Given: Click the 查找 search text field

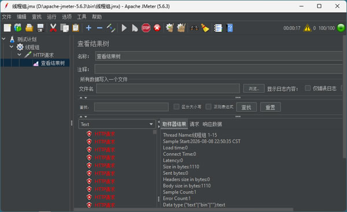Looking at the screenshot, I should coord(131,107).
